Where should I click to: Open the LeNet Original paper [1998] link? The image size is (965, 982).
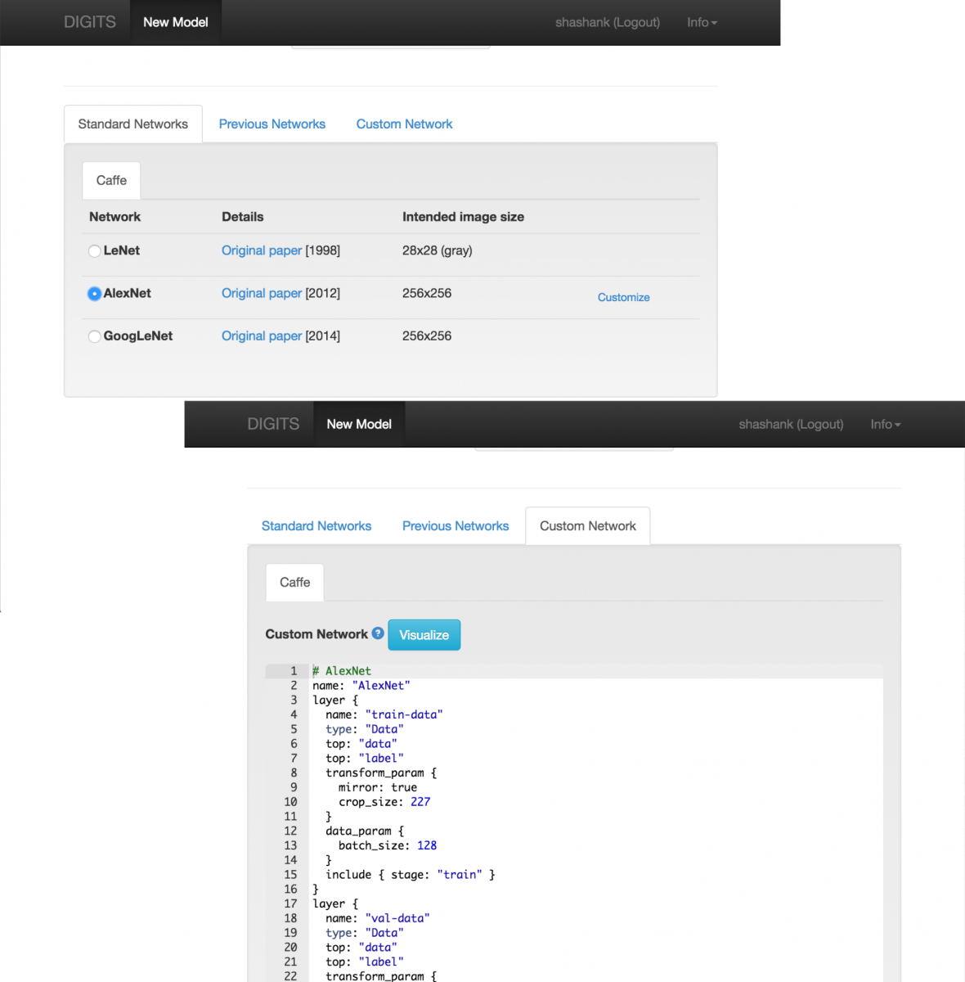(x=262, y=250)
